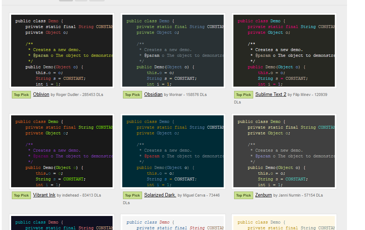The width and height of the screenshot is (365, 230).
Task: Click the Obsidian code preview thumbnail
Action: 173,51
